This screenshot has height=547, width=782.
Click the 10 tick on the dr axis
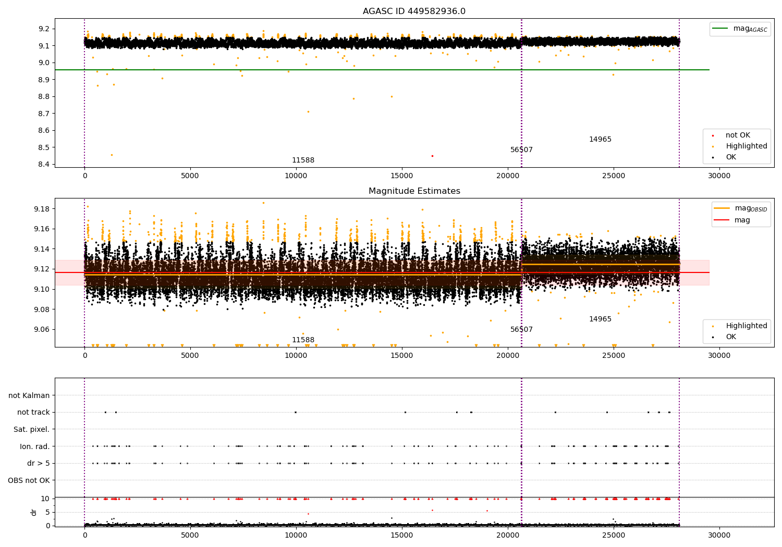pyautogui.click(x=46, y=499)
